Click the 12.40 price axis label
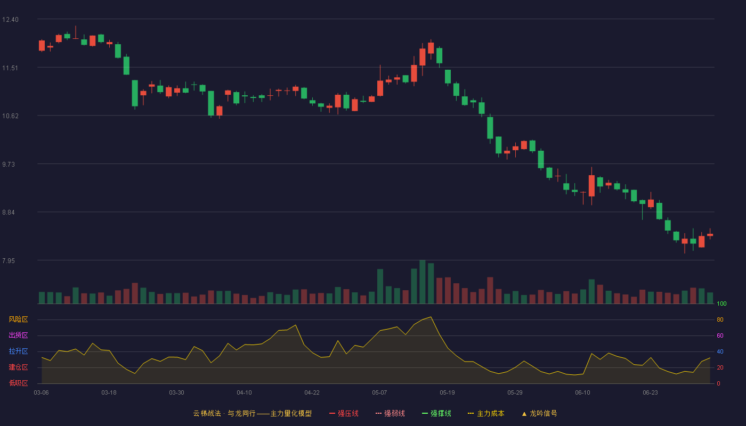 [10, 20]
